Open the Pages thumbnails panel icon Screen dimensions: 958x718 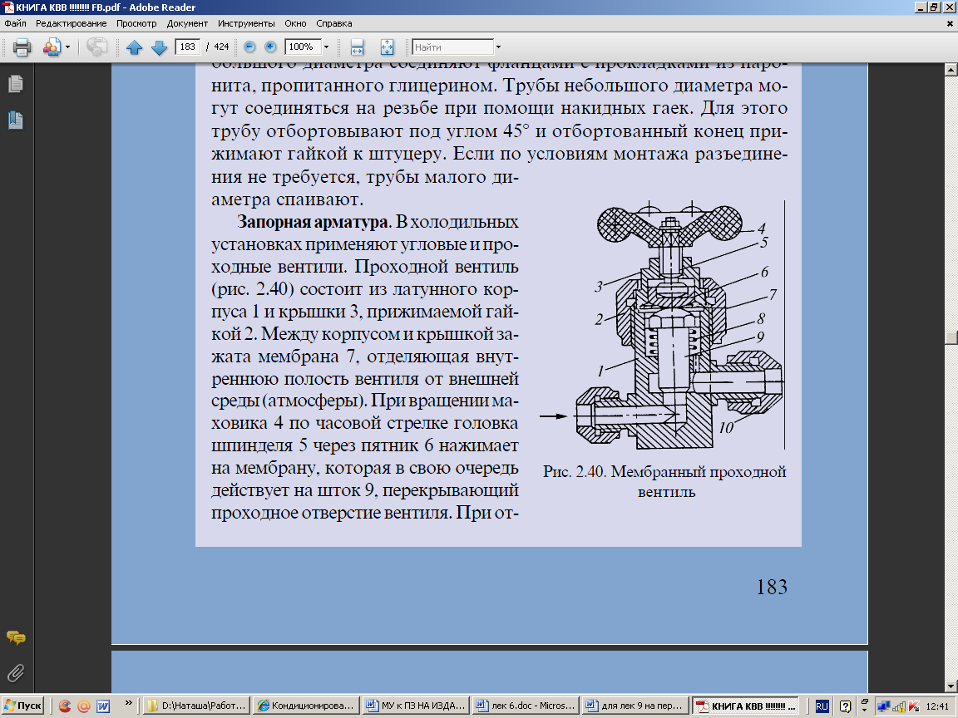[16, 84]
